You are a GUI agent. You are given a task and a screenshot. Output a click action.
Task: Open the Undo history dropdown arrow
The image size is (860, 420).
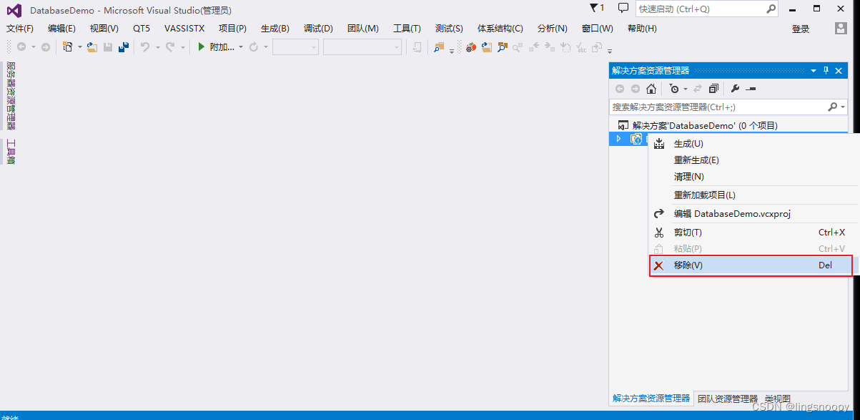coord(157,47)
